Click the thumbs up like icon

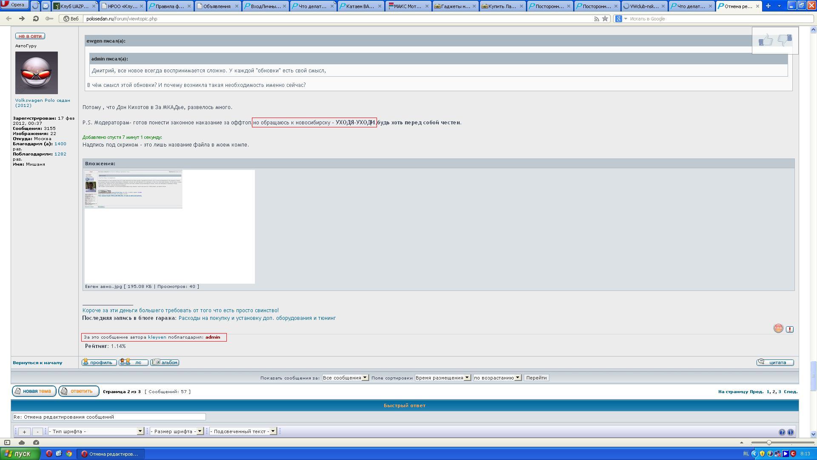(766, 40)
